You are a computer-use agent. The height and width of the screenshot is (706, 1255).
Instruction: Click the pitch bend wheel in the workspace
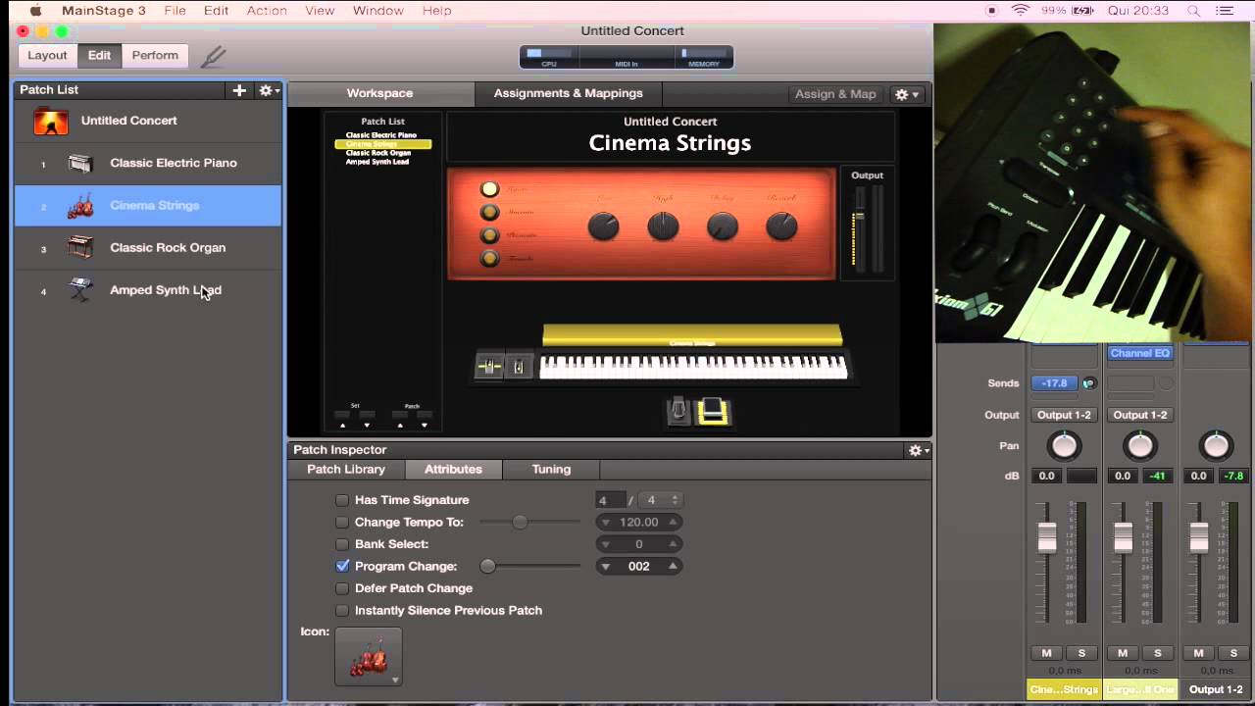click(488, 367)
